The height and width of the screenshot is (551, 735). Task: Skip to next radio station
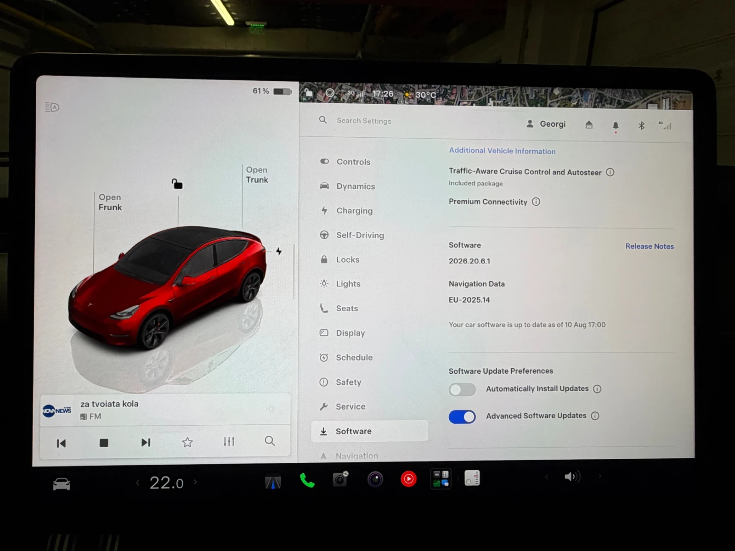click(146, 442)
